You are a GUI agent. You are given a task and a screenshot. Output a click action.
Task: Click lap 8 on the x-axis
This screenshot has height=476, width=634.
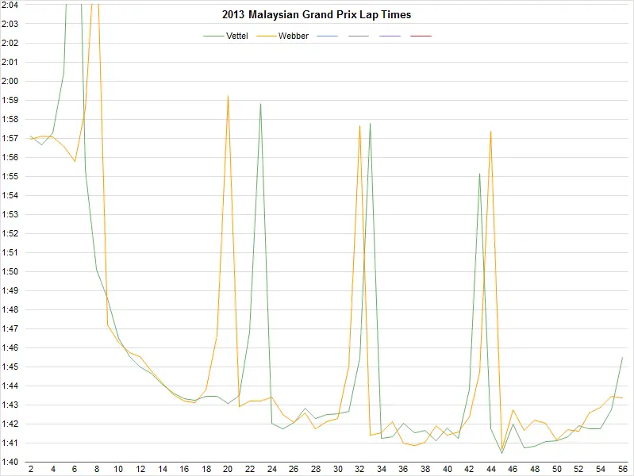point(97,469)
